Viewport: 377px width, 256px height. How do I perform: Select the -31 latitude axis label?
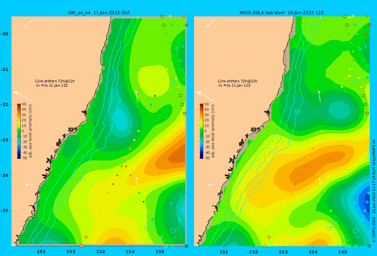click(x=4, y=69)
